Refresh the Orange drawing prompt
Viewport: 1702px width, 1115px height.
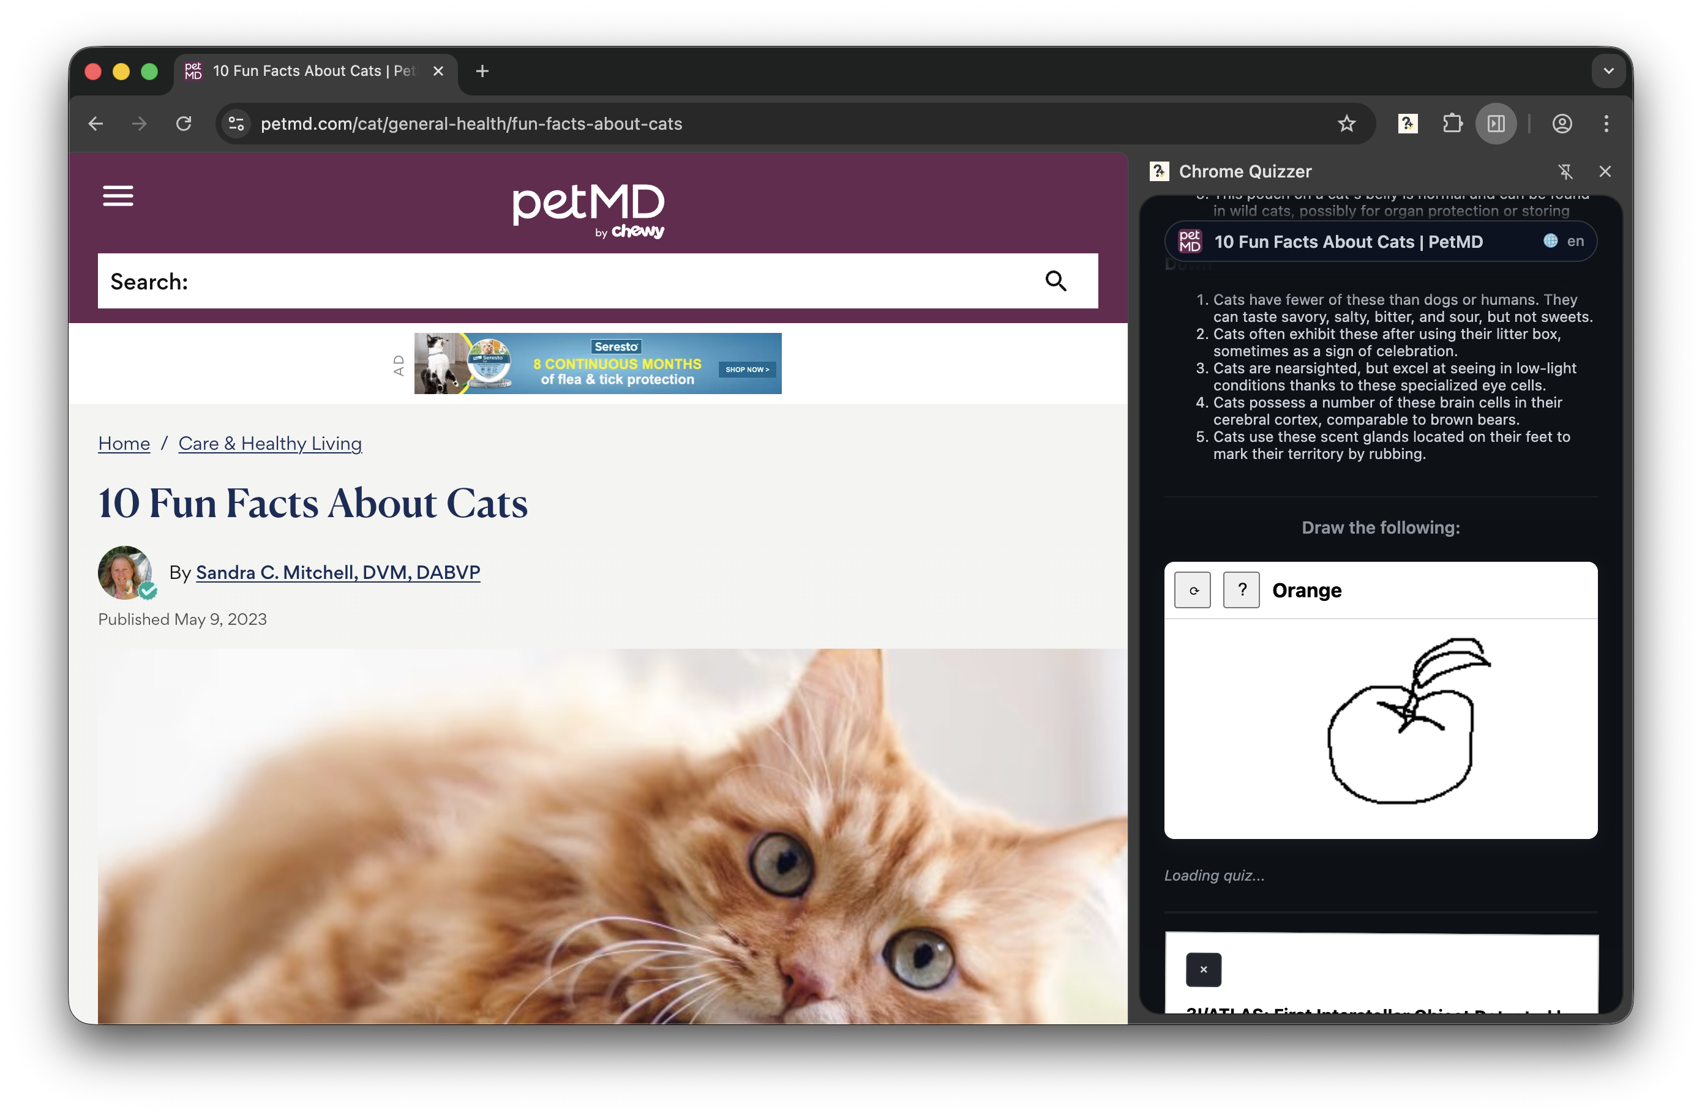click(x=1193, y=591)
